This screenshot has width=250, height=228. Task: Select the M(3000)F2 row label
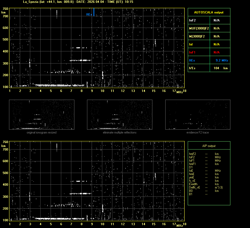tap(197, 36)
